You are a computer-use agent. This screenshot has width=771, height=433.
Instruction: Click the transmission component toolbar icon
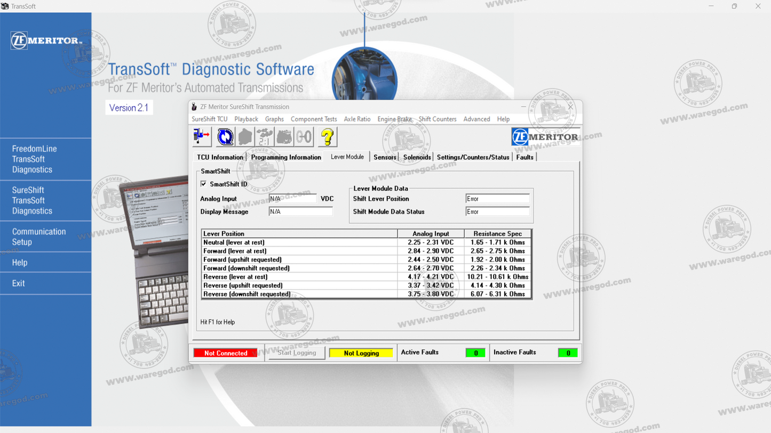pos(245,136)
